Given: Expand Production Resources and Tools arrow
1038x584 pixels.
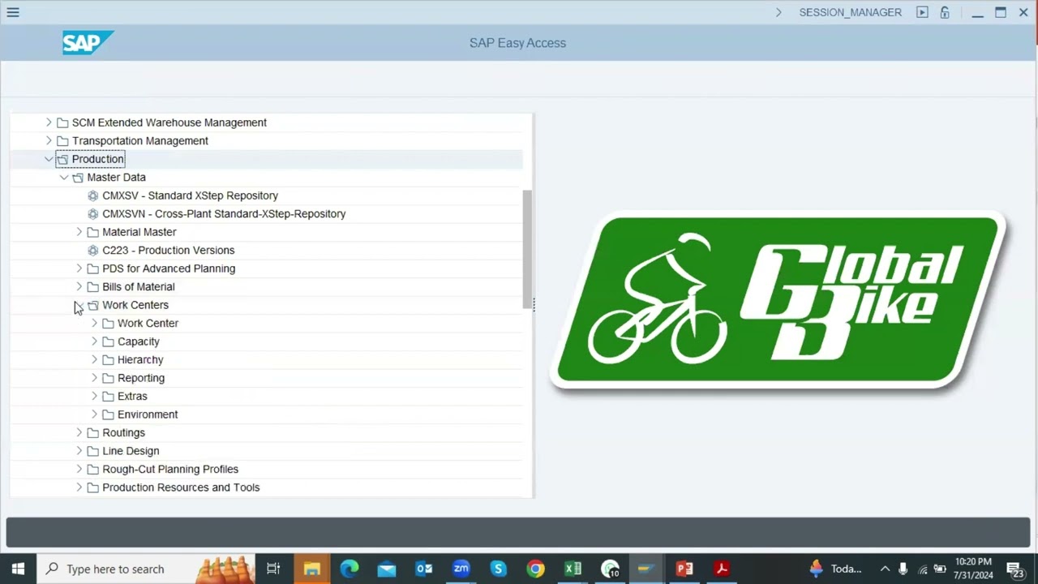Looking at the screenshot, I should click(79, 487).
